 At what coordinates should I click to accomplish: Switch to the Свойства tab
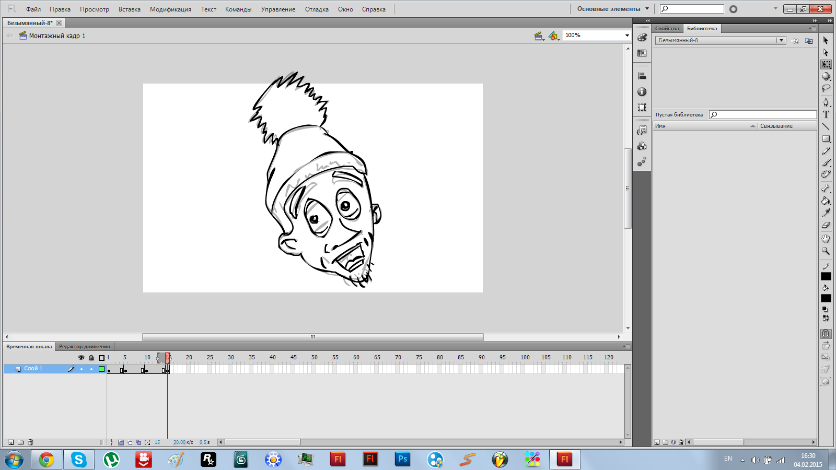pos(667,28)
